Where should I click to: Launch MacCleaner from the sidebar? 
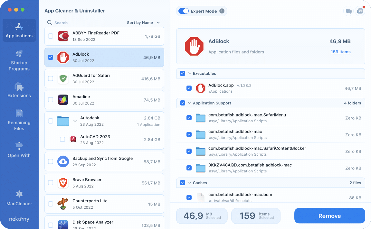19,194
